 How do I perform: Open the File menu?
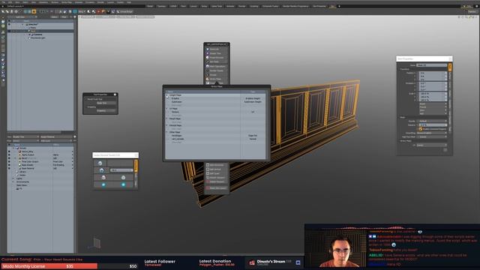pyautogui.click(x=3, y=2)
